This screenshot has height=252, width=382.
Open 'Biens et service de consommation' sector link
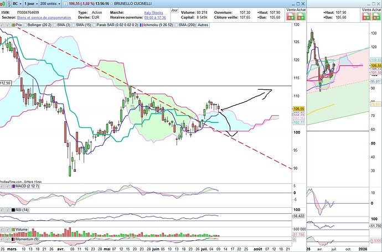coord(44,18)
